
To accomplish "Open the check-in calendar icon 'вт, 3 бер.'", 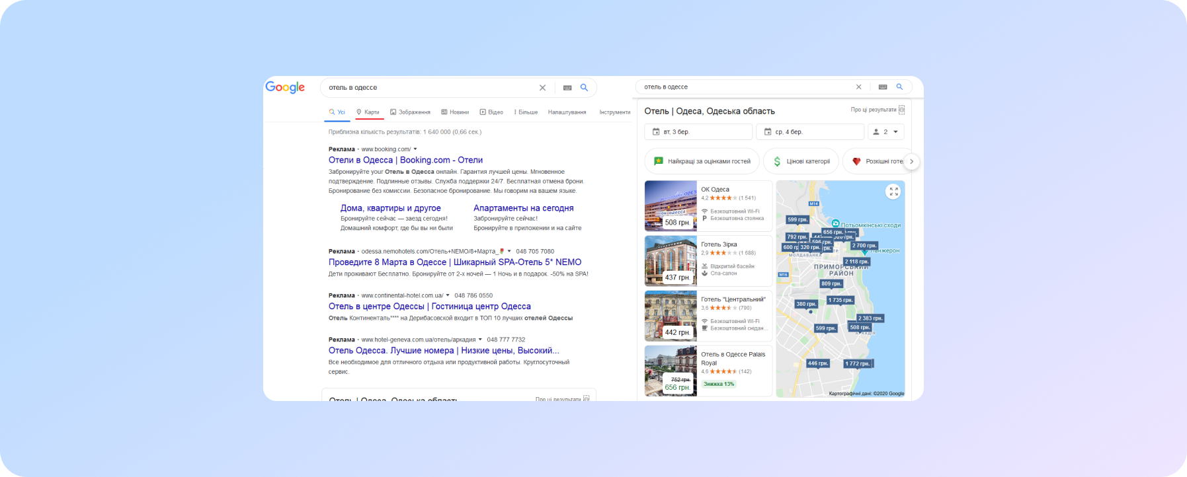I will click(x=656, y=131).
